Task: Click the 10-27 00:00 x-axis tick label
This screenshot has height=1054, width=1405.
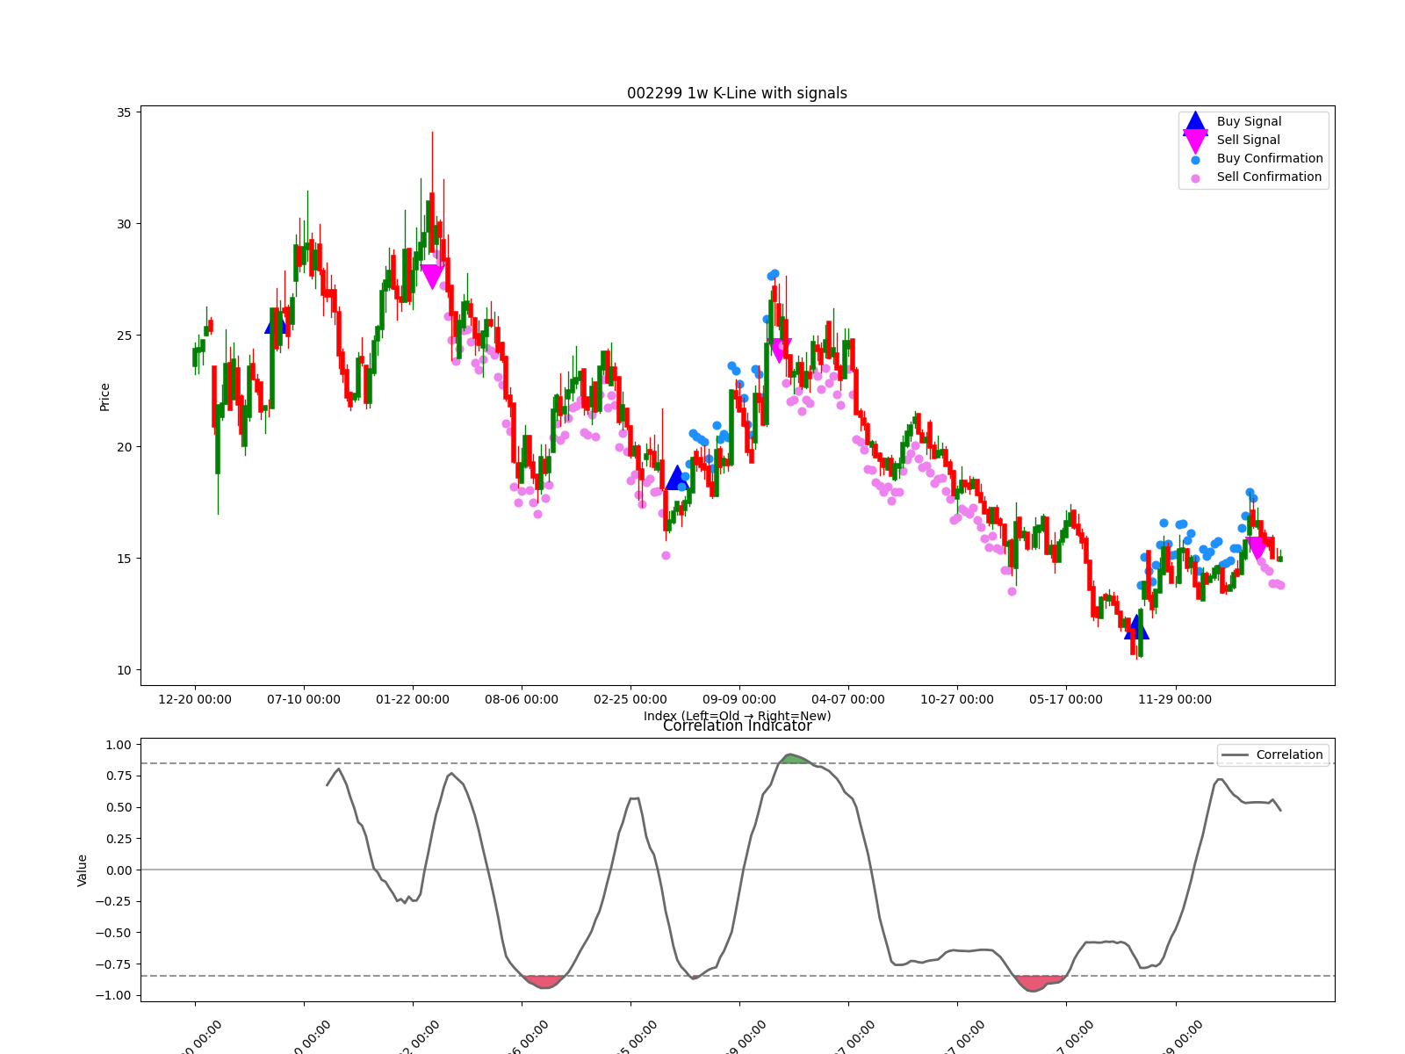Action: coord(957,700)
